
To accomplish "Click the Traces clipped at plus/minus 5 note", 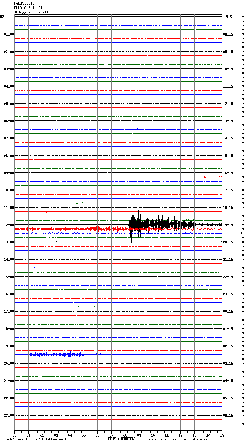I will point(174,439).
